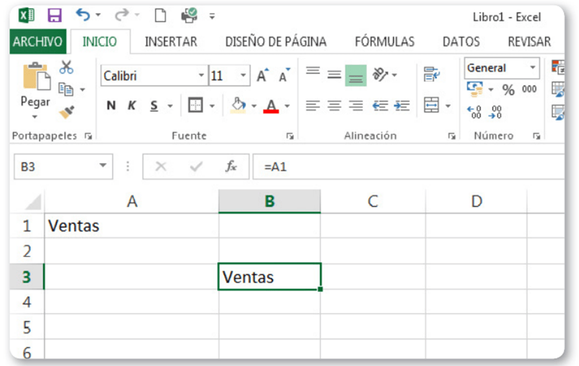
Task: Open Portapapeles dialog launcher
Action: tap(88, 136)
